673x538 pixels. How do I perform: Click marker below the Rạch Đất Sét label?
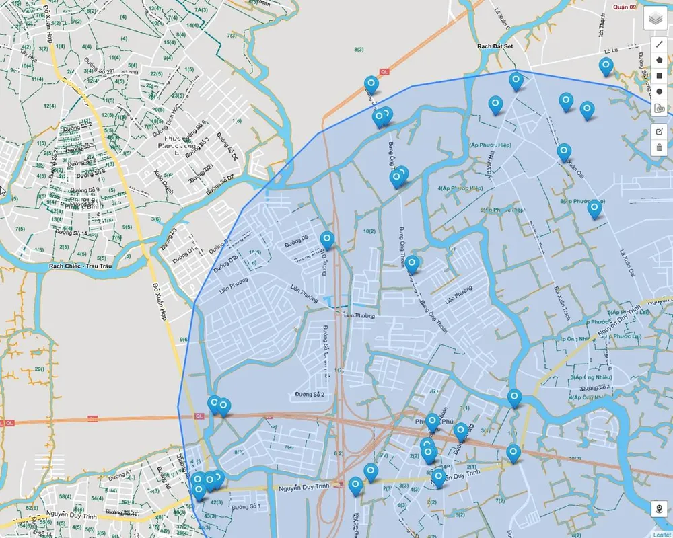(516, 81)
